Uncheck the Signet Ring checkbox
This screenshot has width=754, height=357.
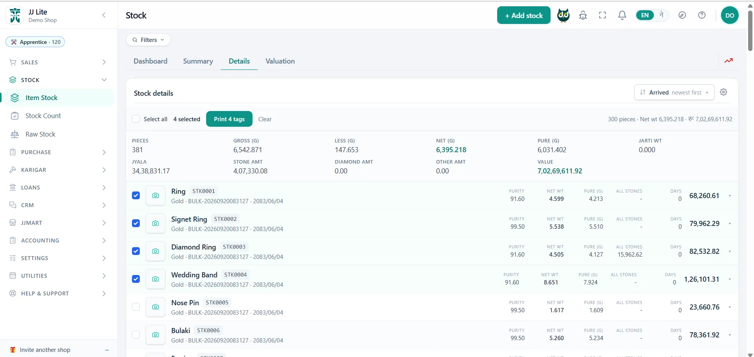(x=136, y=223)
